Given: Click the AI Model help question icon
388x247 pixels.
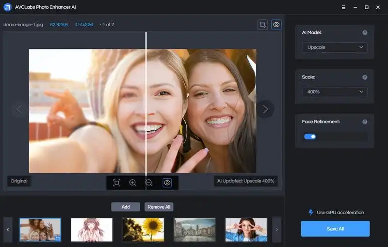Looking at the screenshot, I should pos(365,32).
